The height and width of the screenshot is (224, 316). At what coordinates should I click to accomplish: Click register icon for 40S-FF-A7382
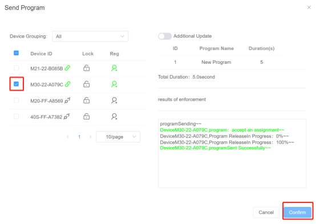pyautogui.click(x=114, y=116)
